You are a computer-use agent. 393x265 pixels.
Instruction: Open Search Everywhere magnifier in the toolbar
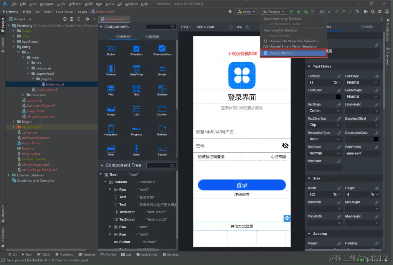pos(373,12)
